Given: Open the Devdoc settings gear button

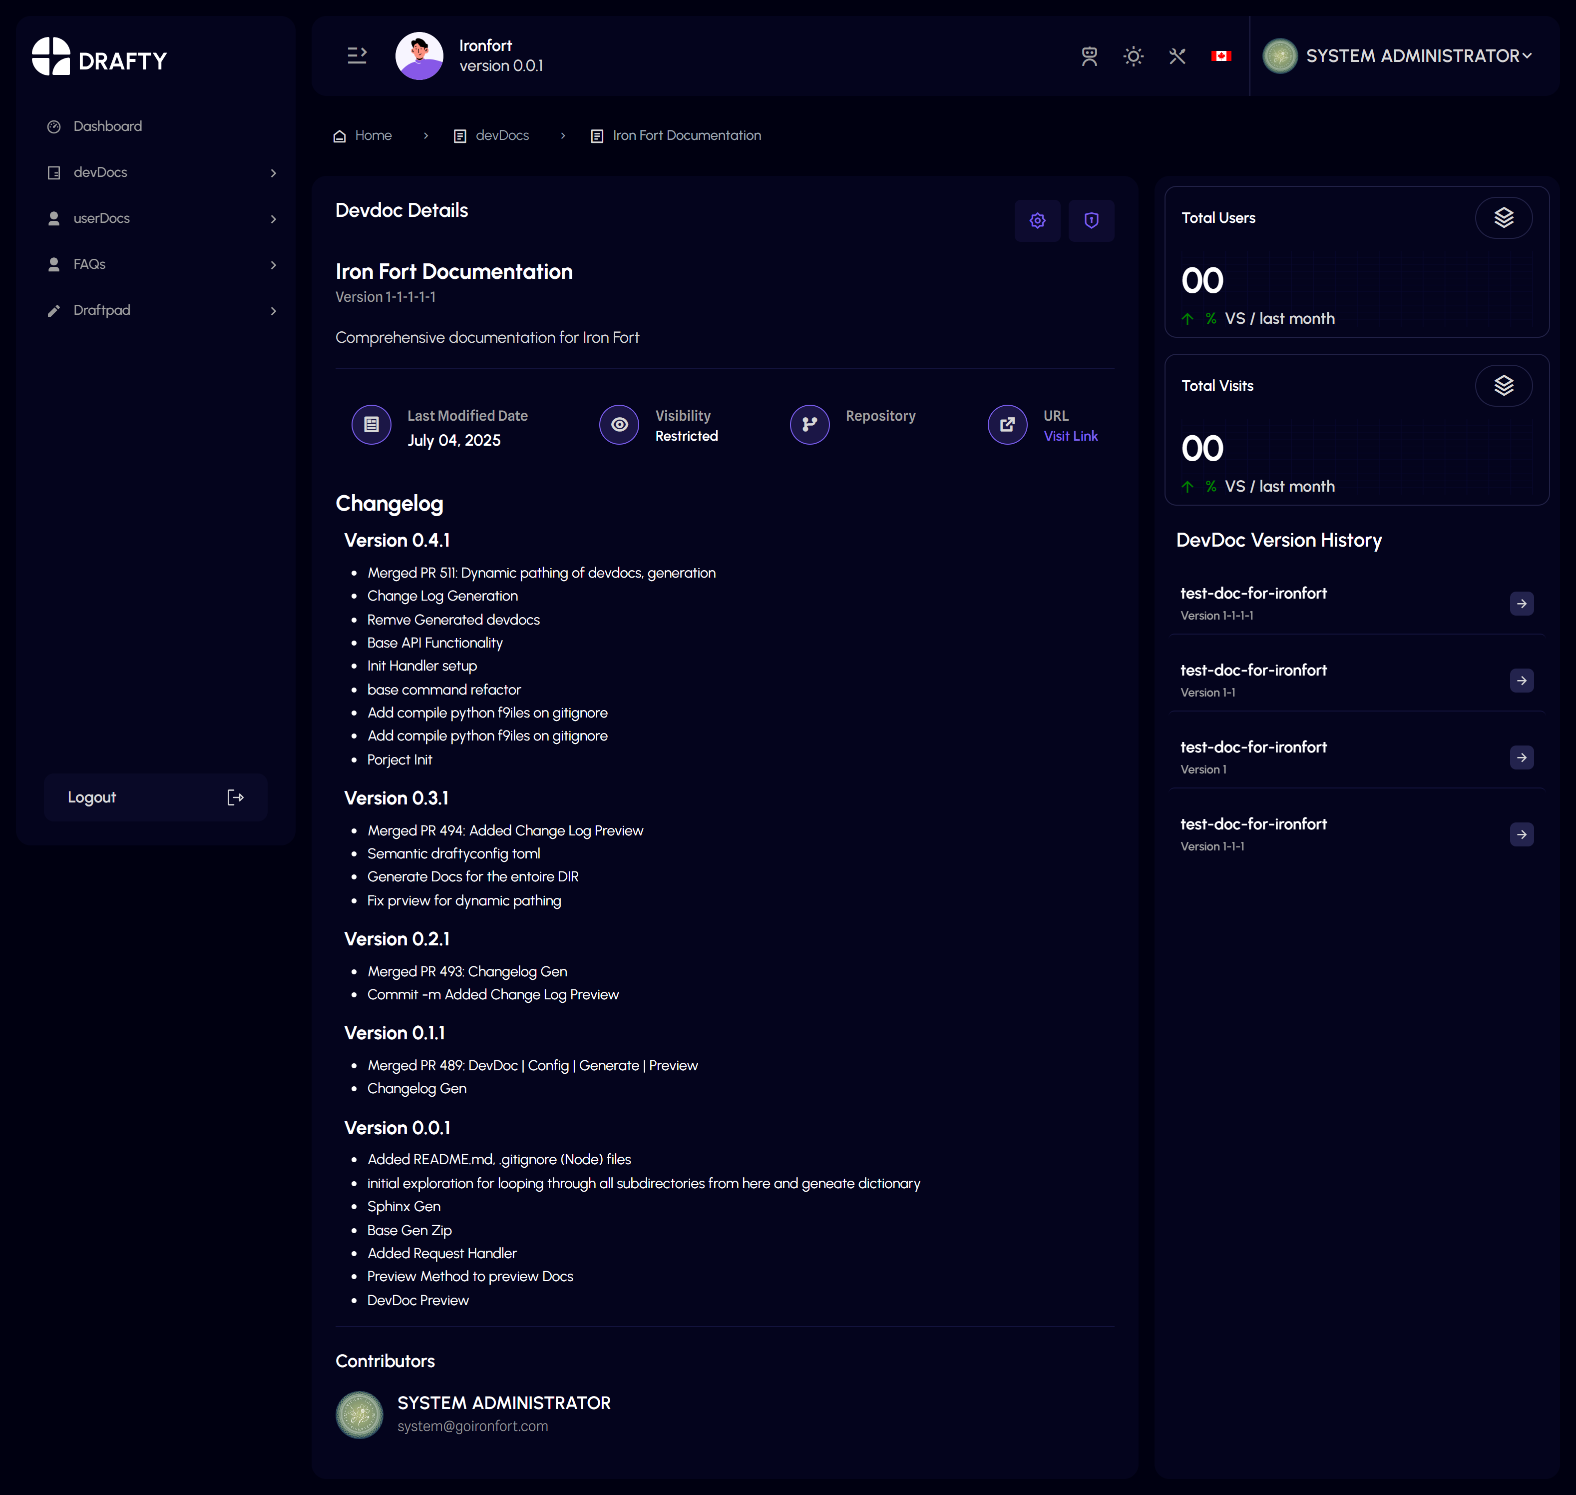Looking at the screenshot, I should pos(1037,221).
